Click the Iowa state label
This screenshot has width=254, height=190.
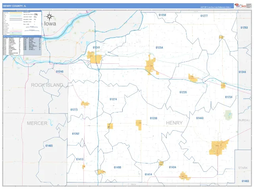[50, 24]
